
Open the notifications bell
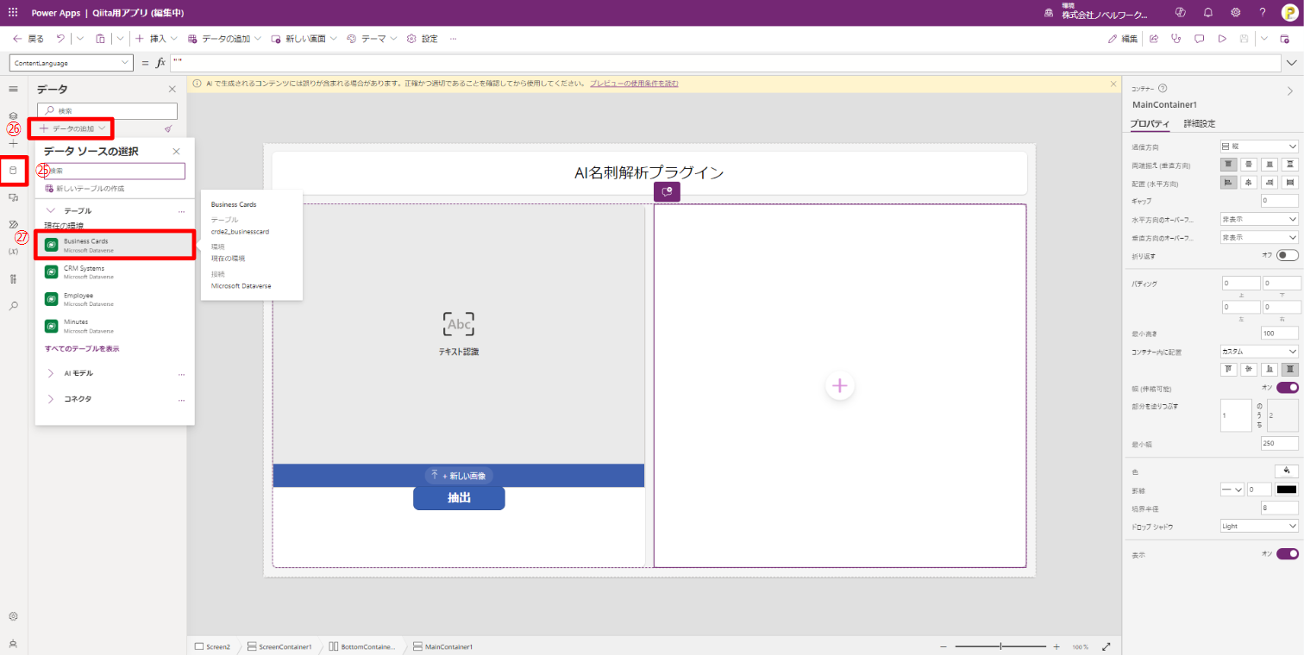click(1208, 13)
